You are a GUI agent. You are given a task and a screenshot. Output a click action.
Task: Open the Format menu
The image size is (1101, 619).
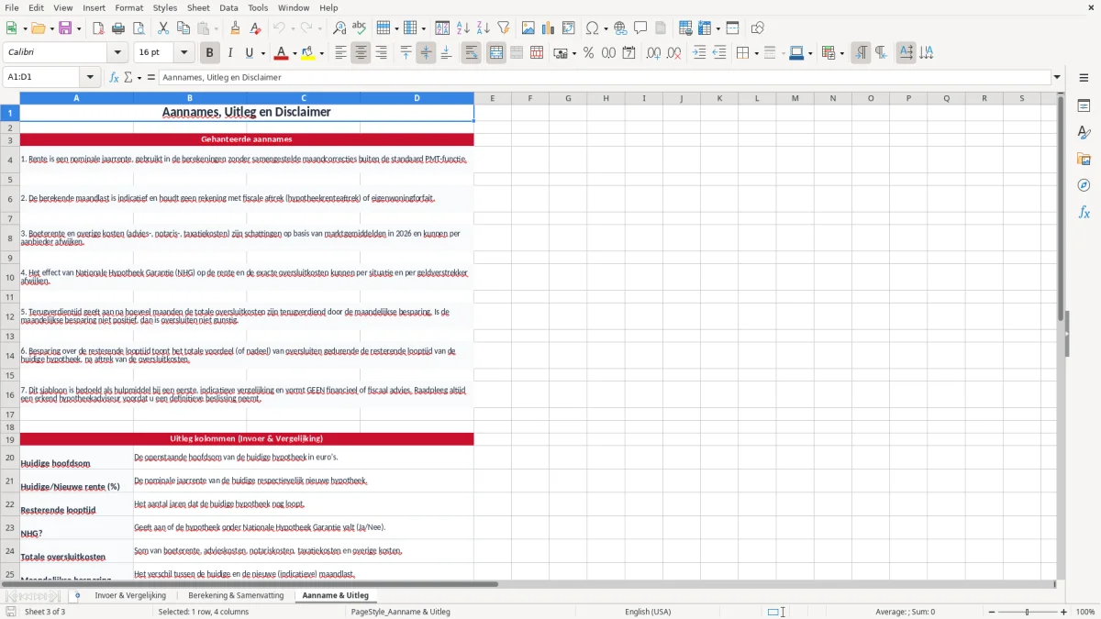128,7
